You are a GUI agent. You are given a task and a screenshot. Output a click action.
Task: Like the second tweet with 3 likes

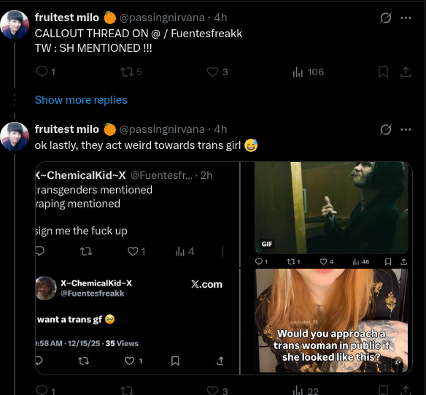coord(217,391)
